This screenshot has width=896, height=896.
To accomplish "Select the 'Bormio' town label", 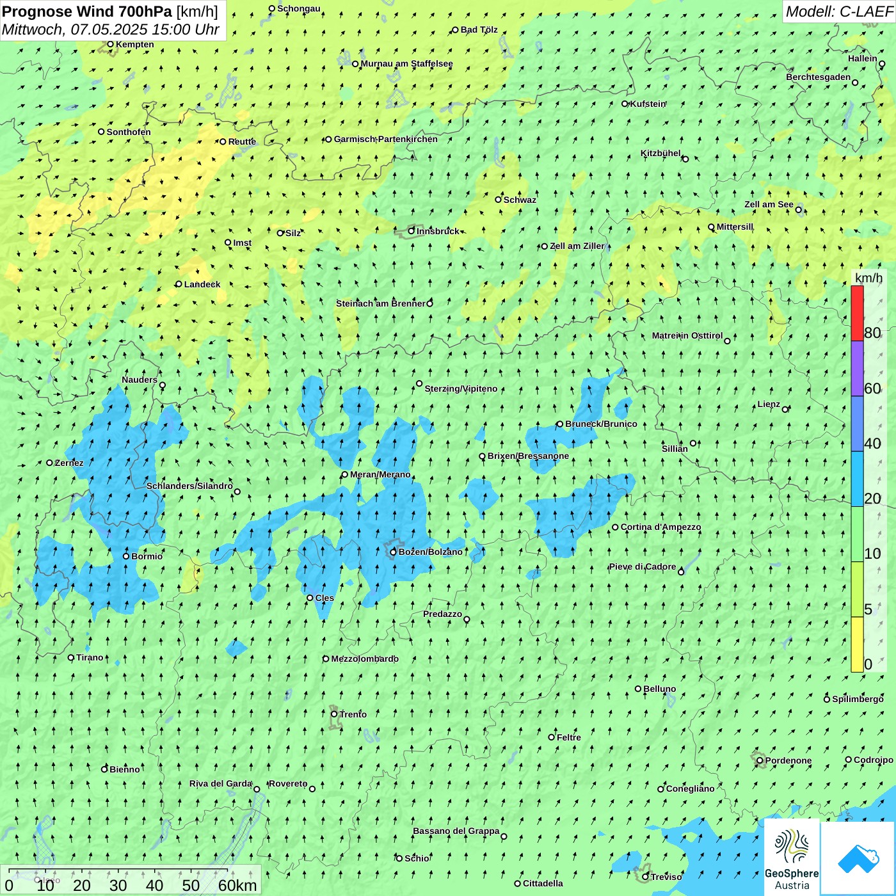I will coord(147,556).
